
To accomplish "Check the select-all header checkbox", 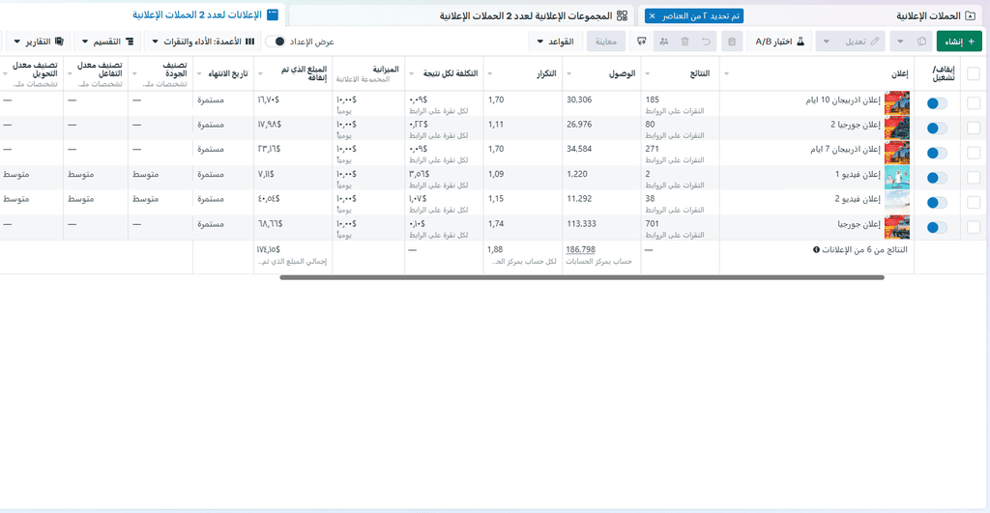I will click(x=974, y=73).
